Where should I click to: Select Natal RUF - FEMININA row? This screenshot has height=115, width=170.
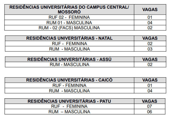[x=86, y=44]
